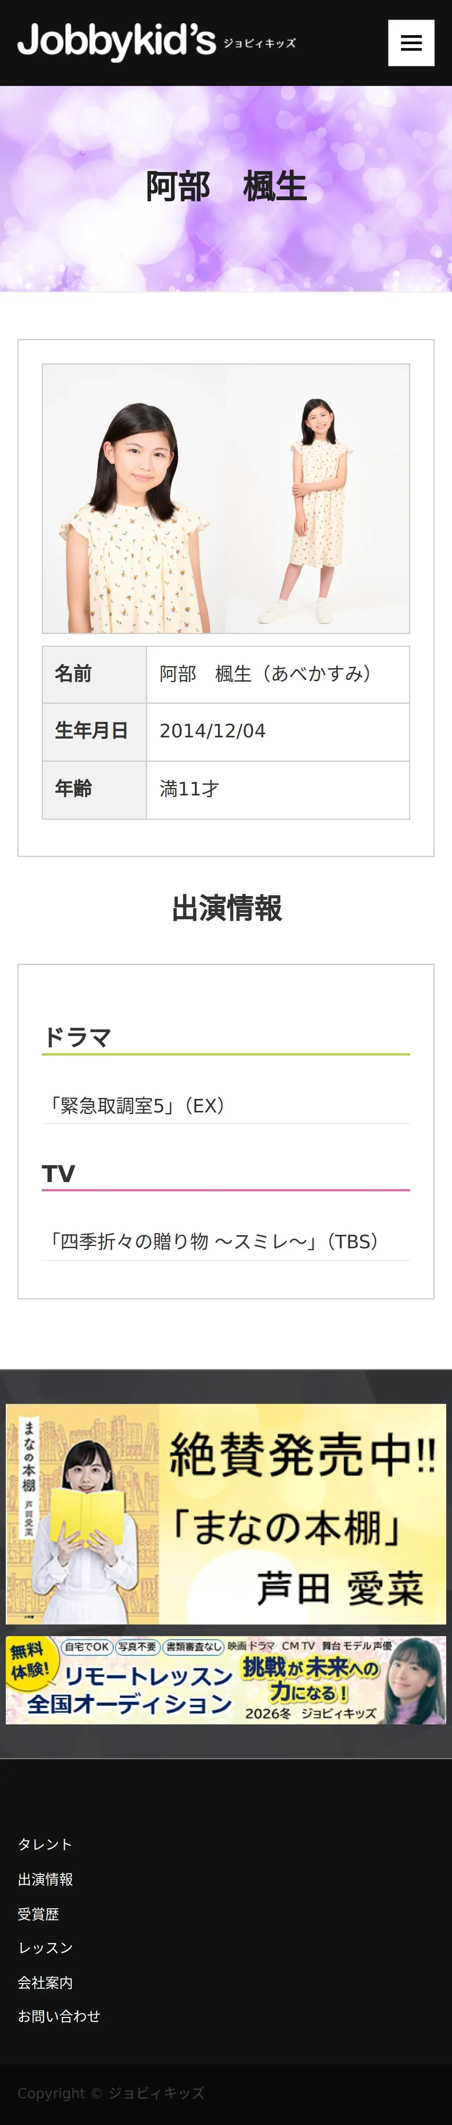This screenshot has width=452, height=2125.
Task: Click the ドラマ section heading
Action: (x=76, y=1037)
